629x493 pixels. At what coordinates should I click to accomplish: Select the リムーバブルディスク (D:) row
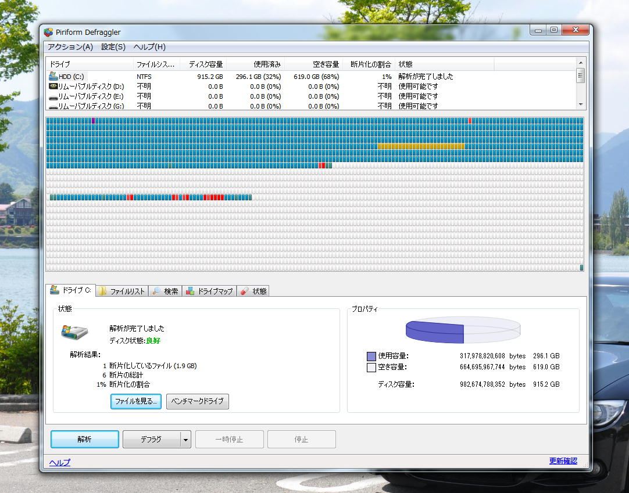311,86
